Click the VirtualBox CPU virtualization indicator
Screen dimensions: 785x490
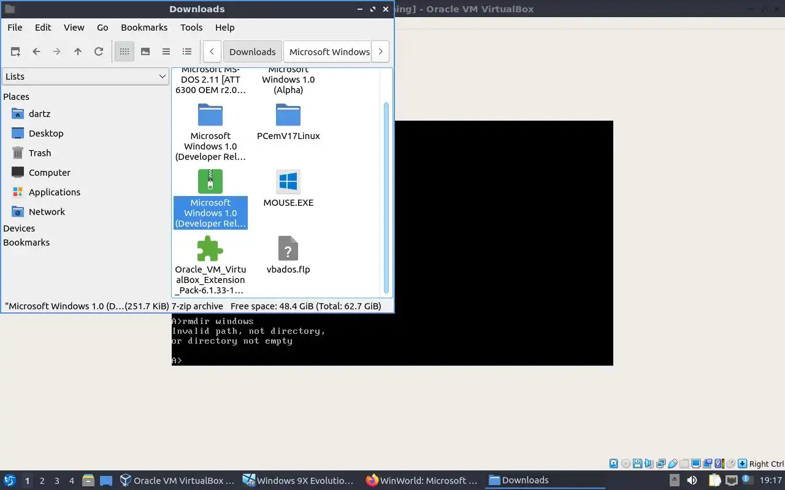719,464
